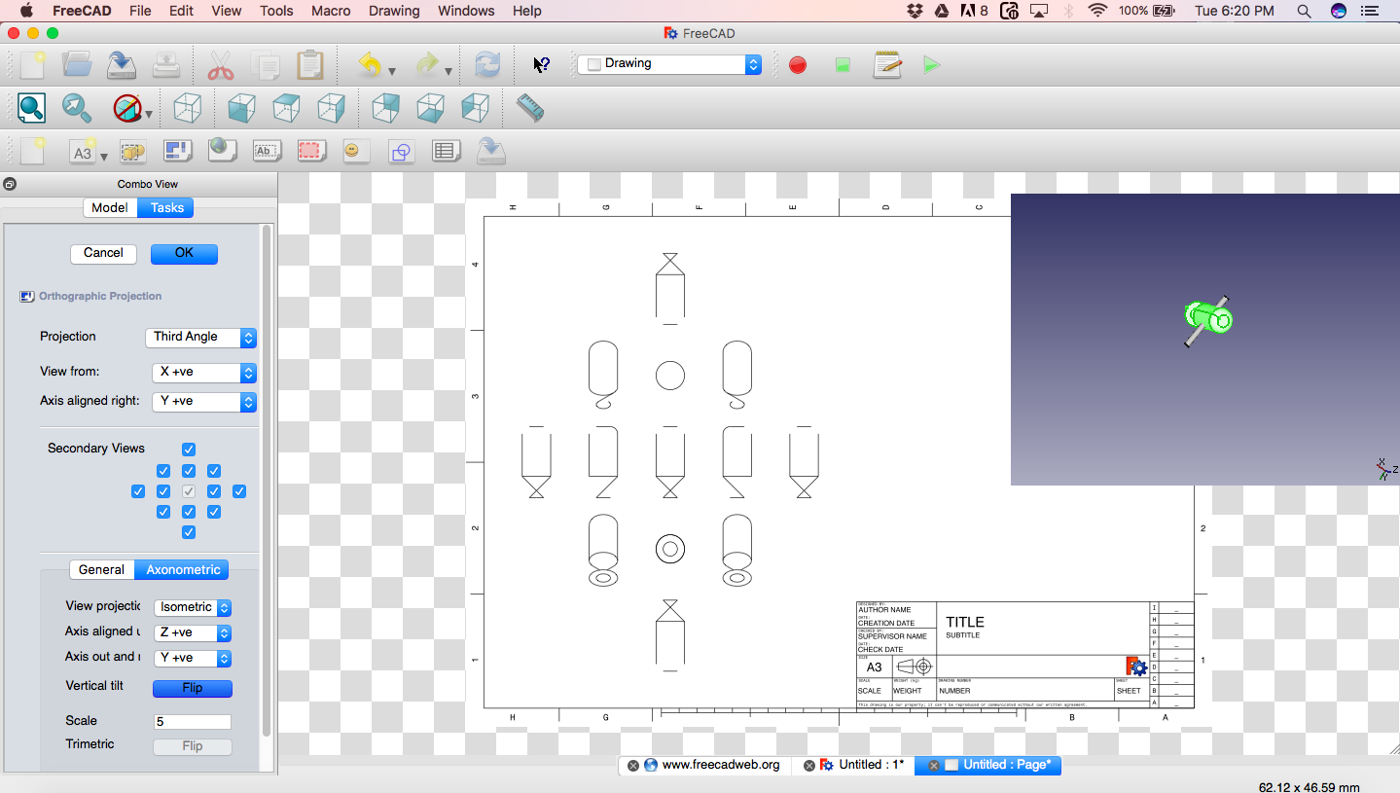The height and width of the screenshot is (793, 1400).
Task: Open a document with the folder icon
Action: pyautogui.click(x=77, y=65)
